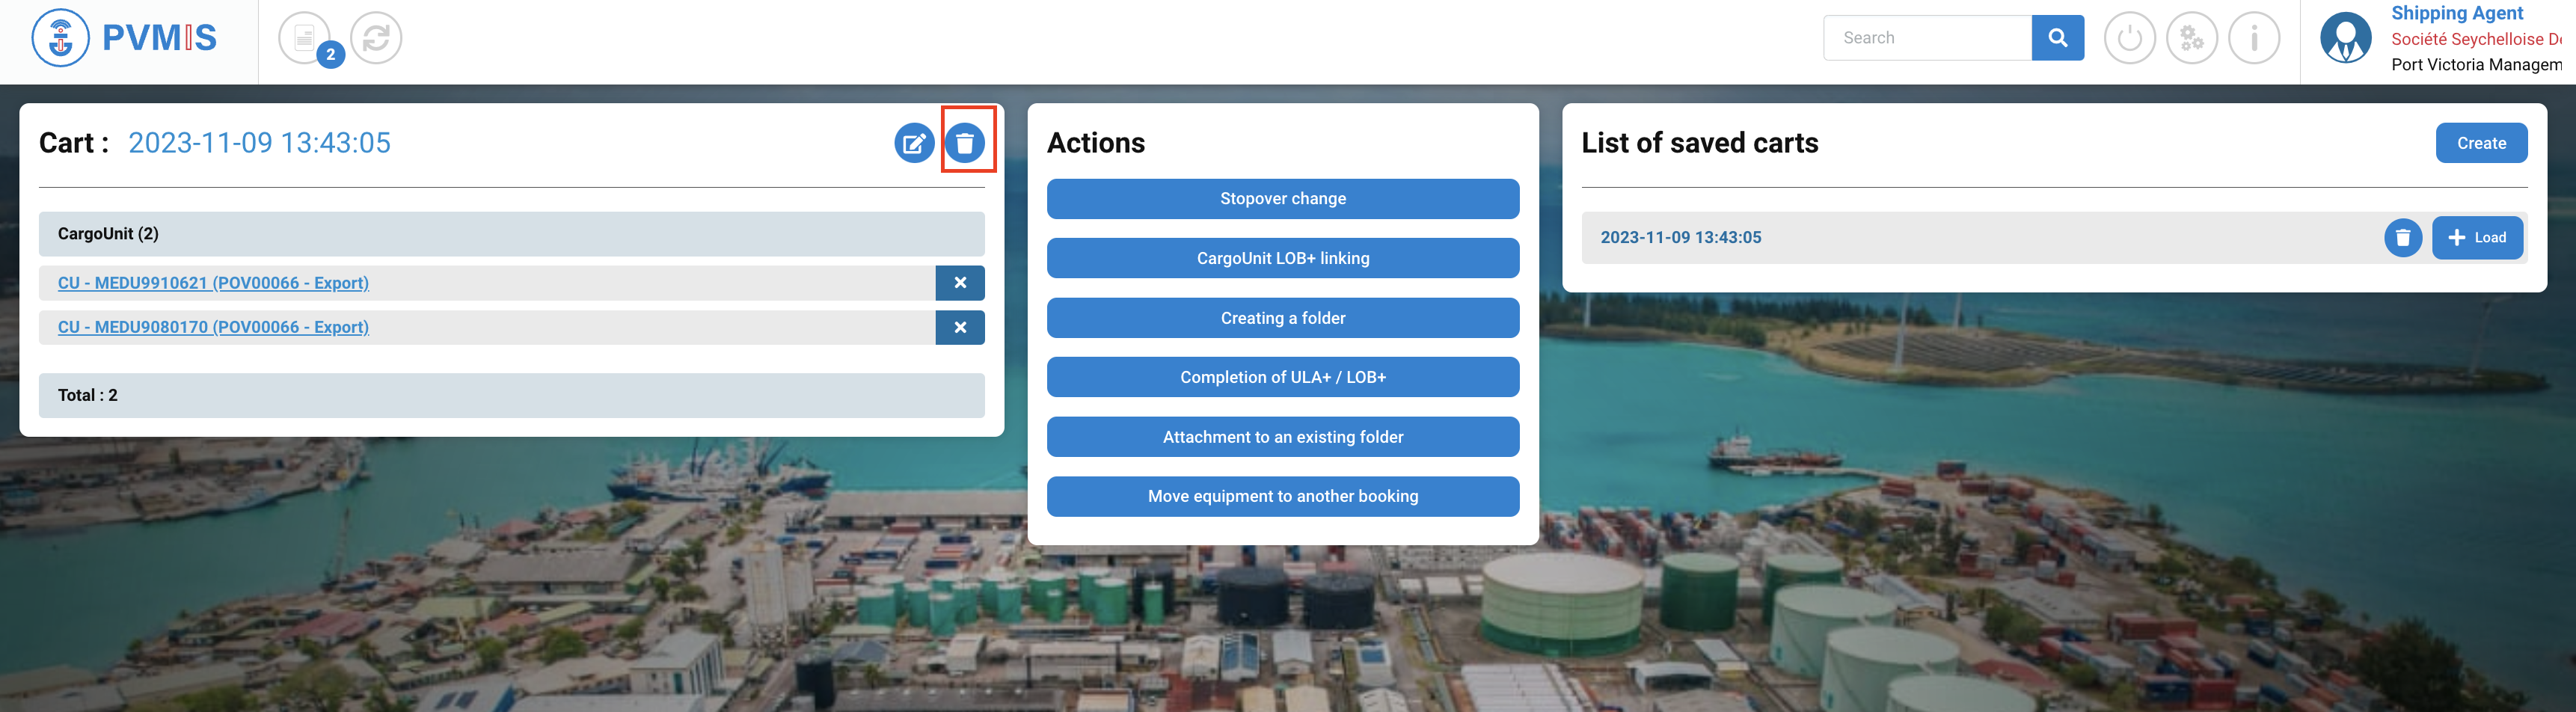
Task: Click the magnifier search button
Action: [x=2057, y=38]
